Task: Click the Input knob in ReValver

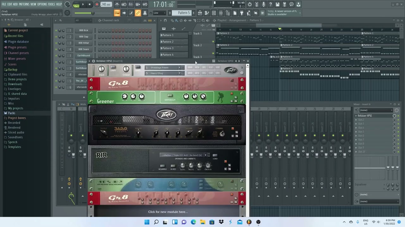Action: click(101, 69)
